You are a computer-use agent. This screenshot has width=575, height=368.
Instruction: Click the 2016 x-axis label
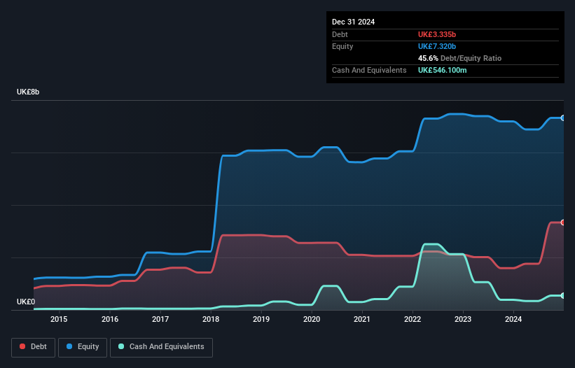pyautogui.click(x=110, y=319)
